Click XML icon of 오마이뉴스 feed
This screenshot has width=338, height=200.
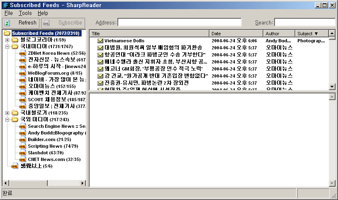[x=22, y=87]
